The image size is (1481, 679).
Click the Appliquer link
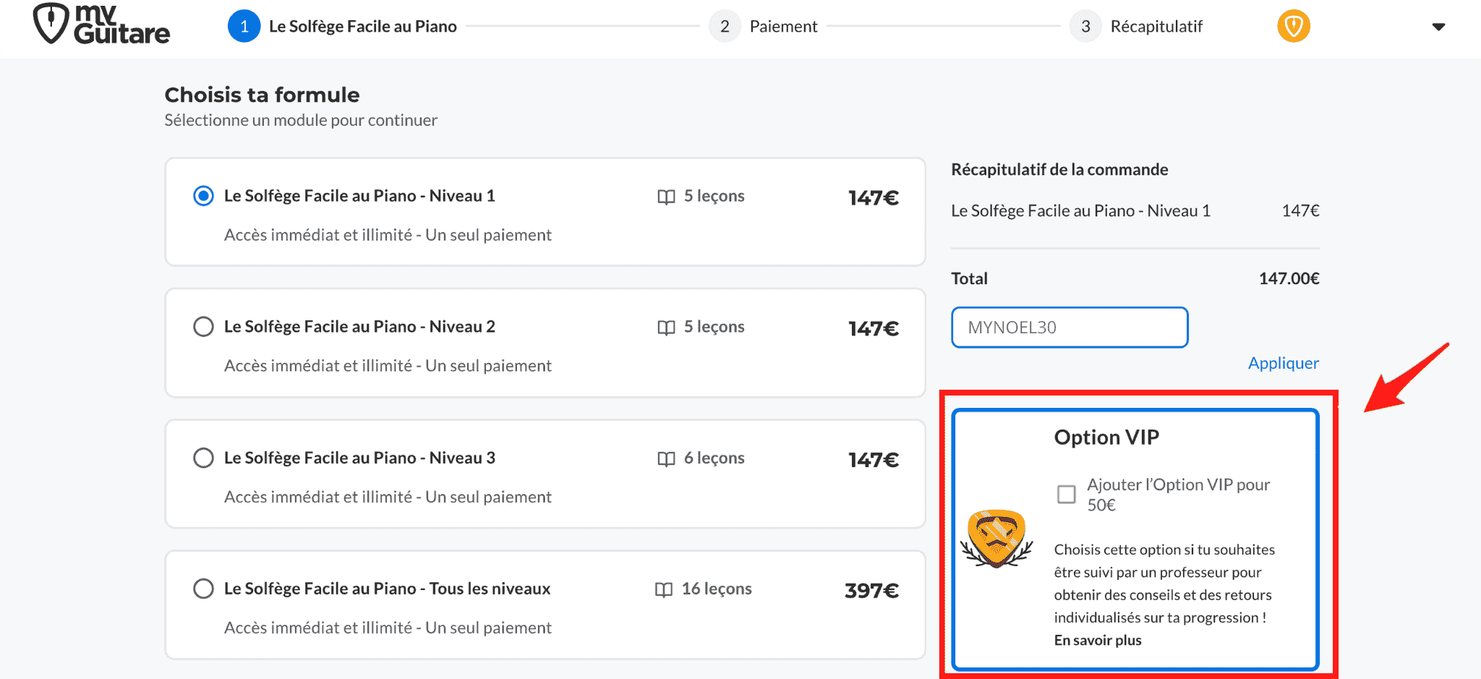pos(1283,363)
